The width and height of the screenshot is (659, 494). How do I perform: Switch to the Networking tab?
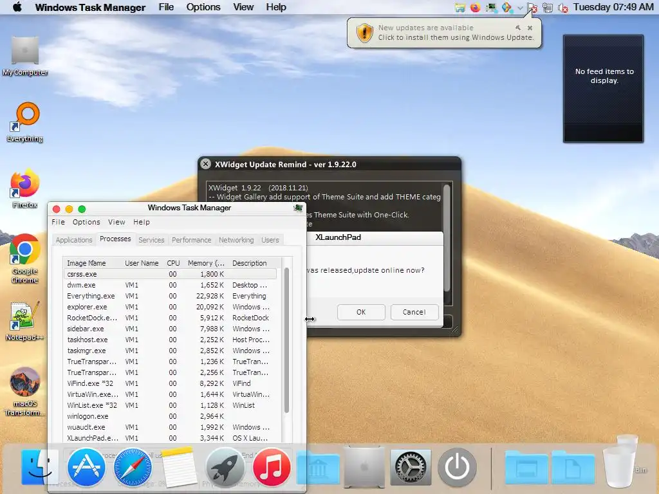[236, 240]
